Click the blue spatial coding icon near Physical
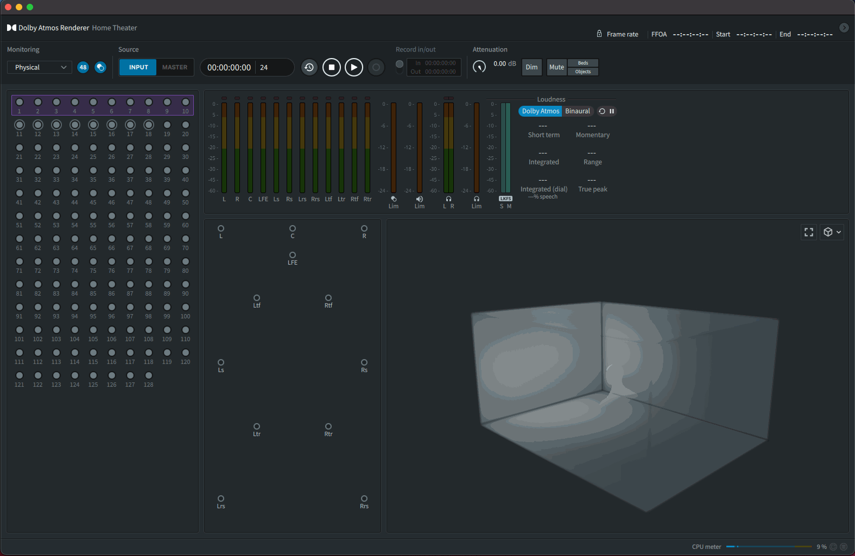 (x=100, y=67)
